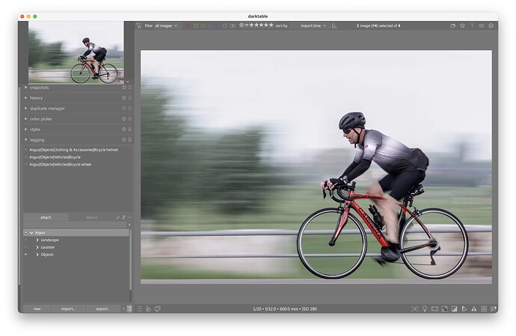Toggle color label AND/OR operator icon
Screen dimensions: 516x336
click(233, 25)
